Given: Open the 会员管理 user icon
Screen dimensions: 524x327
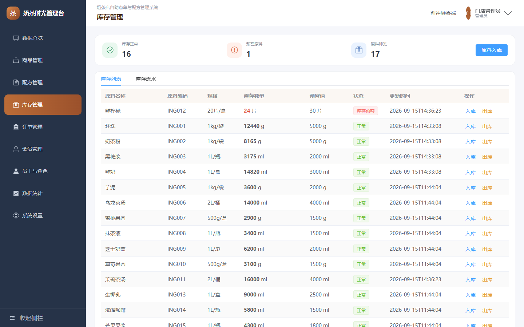Looking at the screenshot, I should pos(16,149).
